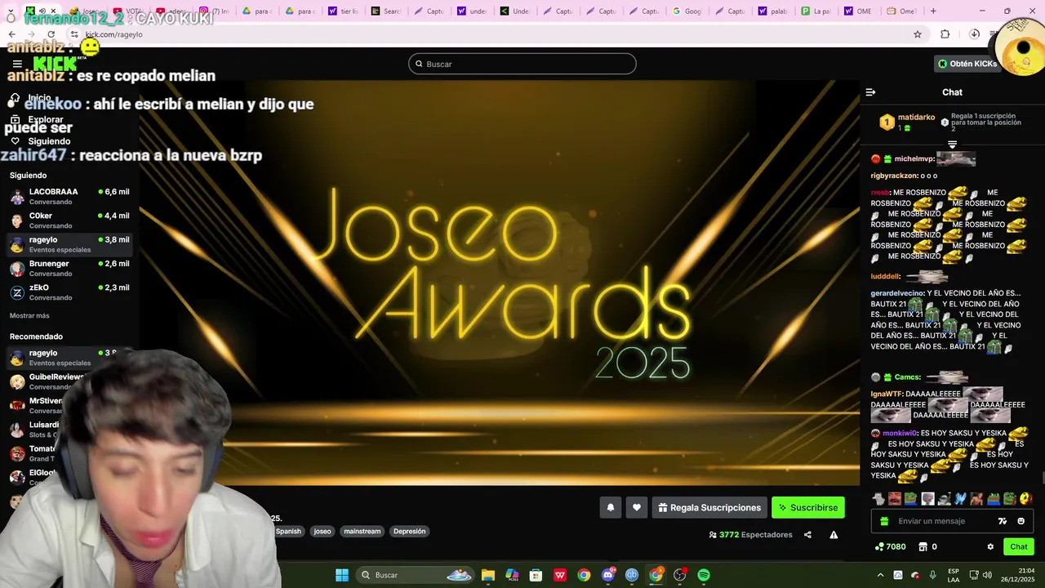Open Microsoft Store from taskbar
Screen dimensions: 1045x588
point(536,575)
